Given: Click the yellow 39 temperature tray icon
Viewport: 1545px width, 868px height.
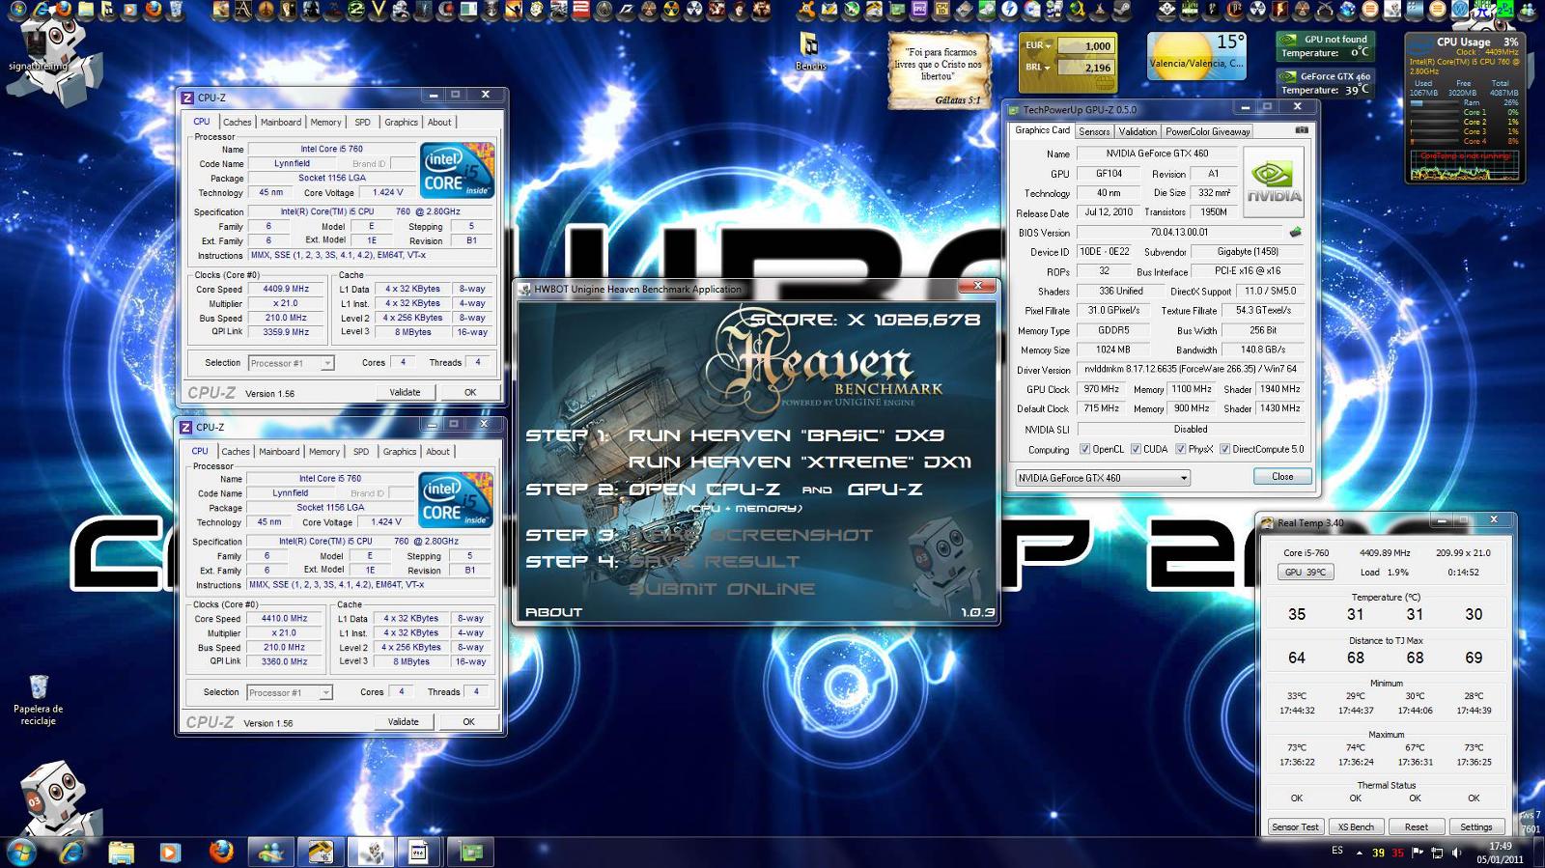Looking at the screenshot, I should pos(1378,853).
